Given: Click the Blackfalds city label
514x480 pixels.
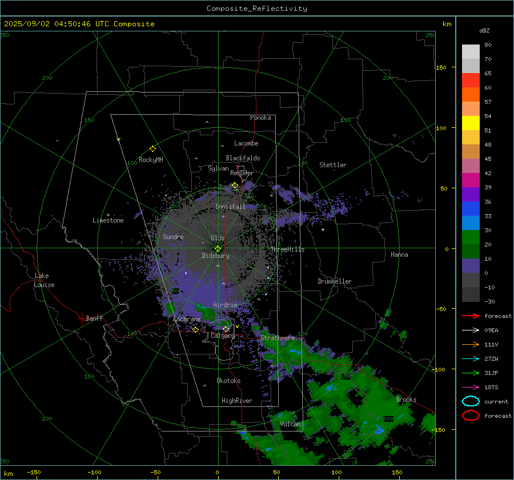Looking at the screenshot, I should coord(243,158).
